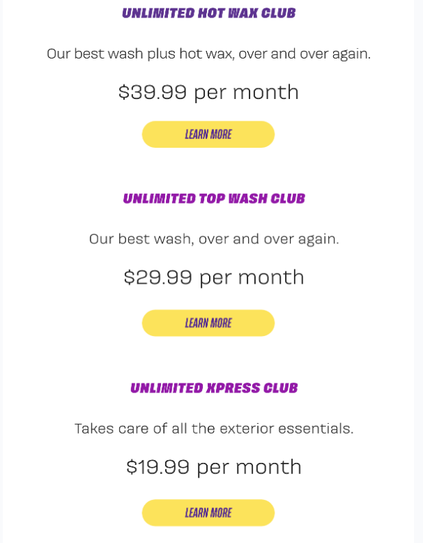Click the purple title mentioning Xpress
The image size is (423, 543).
pyautogui.click(x=214, y=388)
